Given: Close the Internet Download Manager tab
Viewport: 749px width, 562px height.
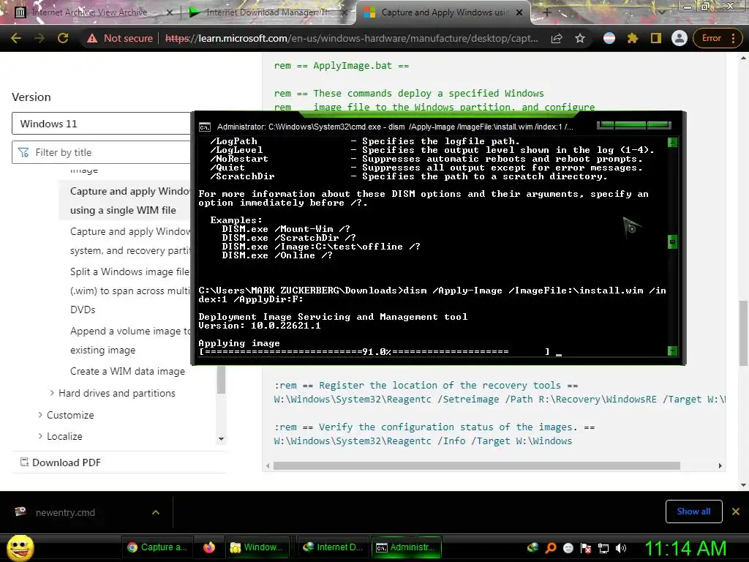Looking at the screenshot, I should (x=345, y=13).
